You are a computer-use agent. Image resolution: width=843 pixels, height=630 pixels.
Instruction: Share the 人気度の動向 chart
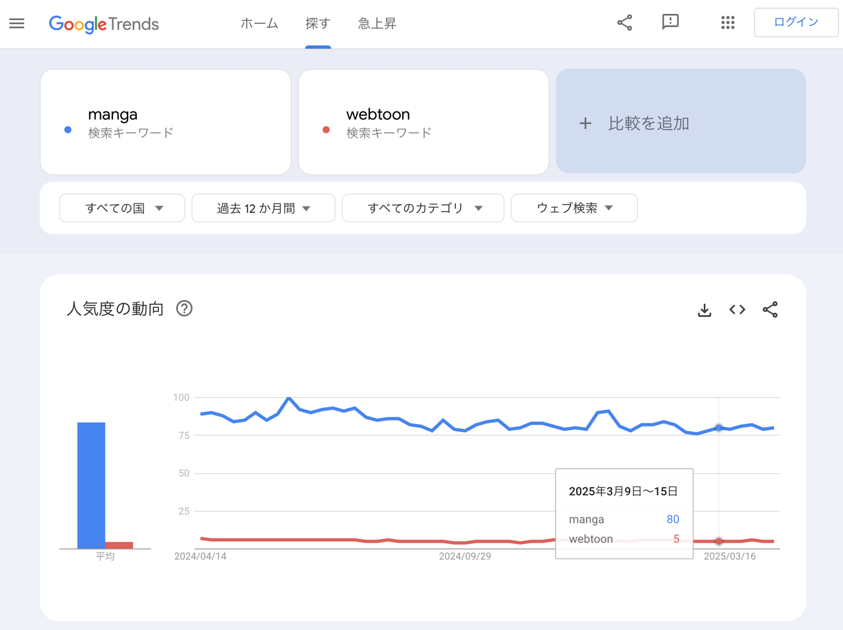[770, 310]
